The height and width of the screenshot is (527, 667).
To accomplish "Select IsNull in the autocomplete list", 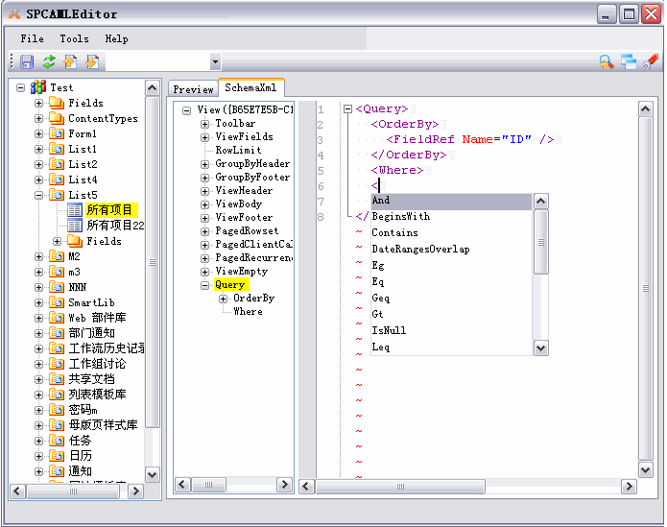I will (x=451, y=330).
